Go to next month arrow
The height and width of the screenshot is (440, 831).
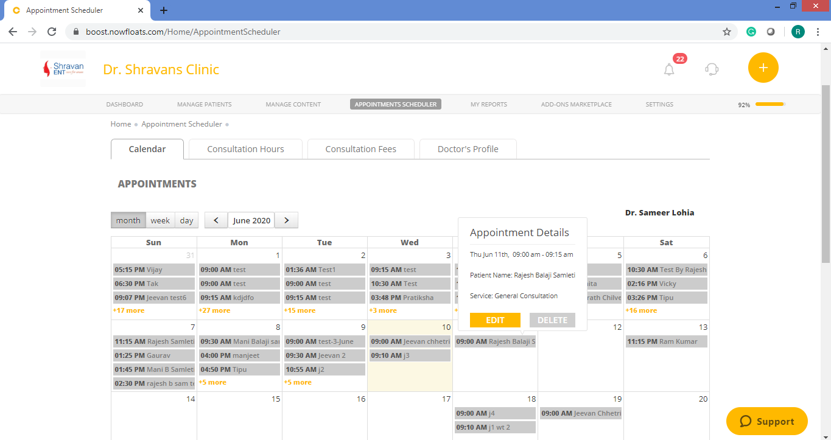[287, 220]
